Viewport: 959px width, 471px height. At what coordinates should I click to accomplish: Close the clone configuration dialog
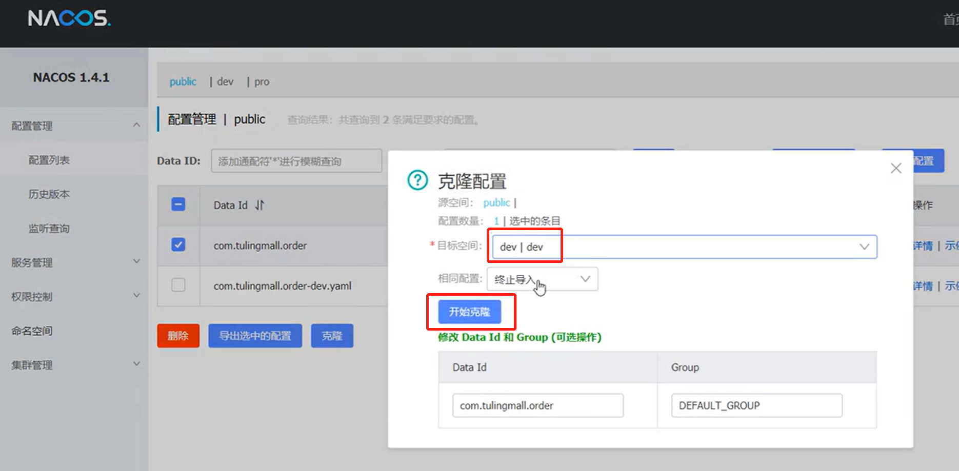click(x=896, y=168)
